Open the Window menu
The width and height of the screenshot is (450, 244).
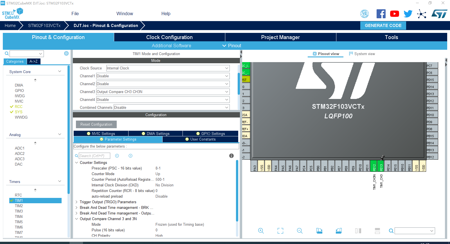pyautogui.click(x=125, y=13)
